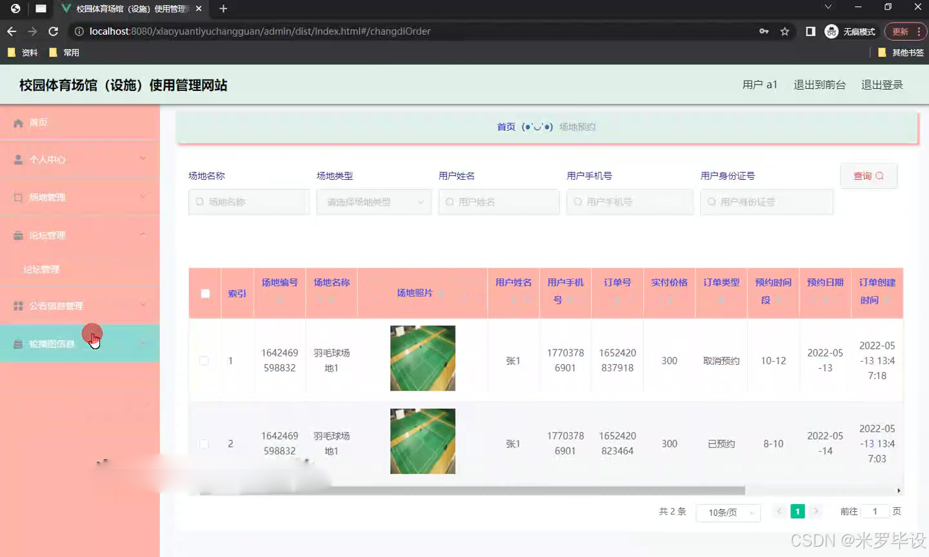The width and height of the screenshot is (929, 557).
Task: Select the 公告信息管理 grid icon
Action: [x=18, y=305]
